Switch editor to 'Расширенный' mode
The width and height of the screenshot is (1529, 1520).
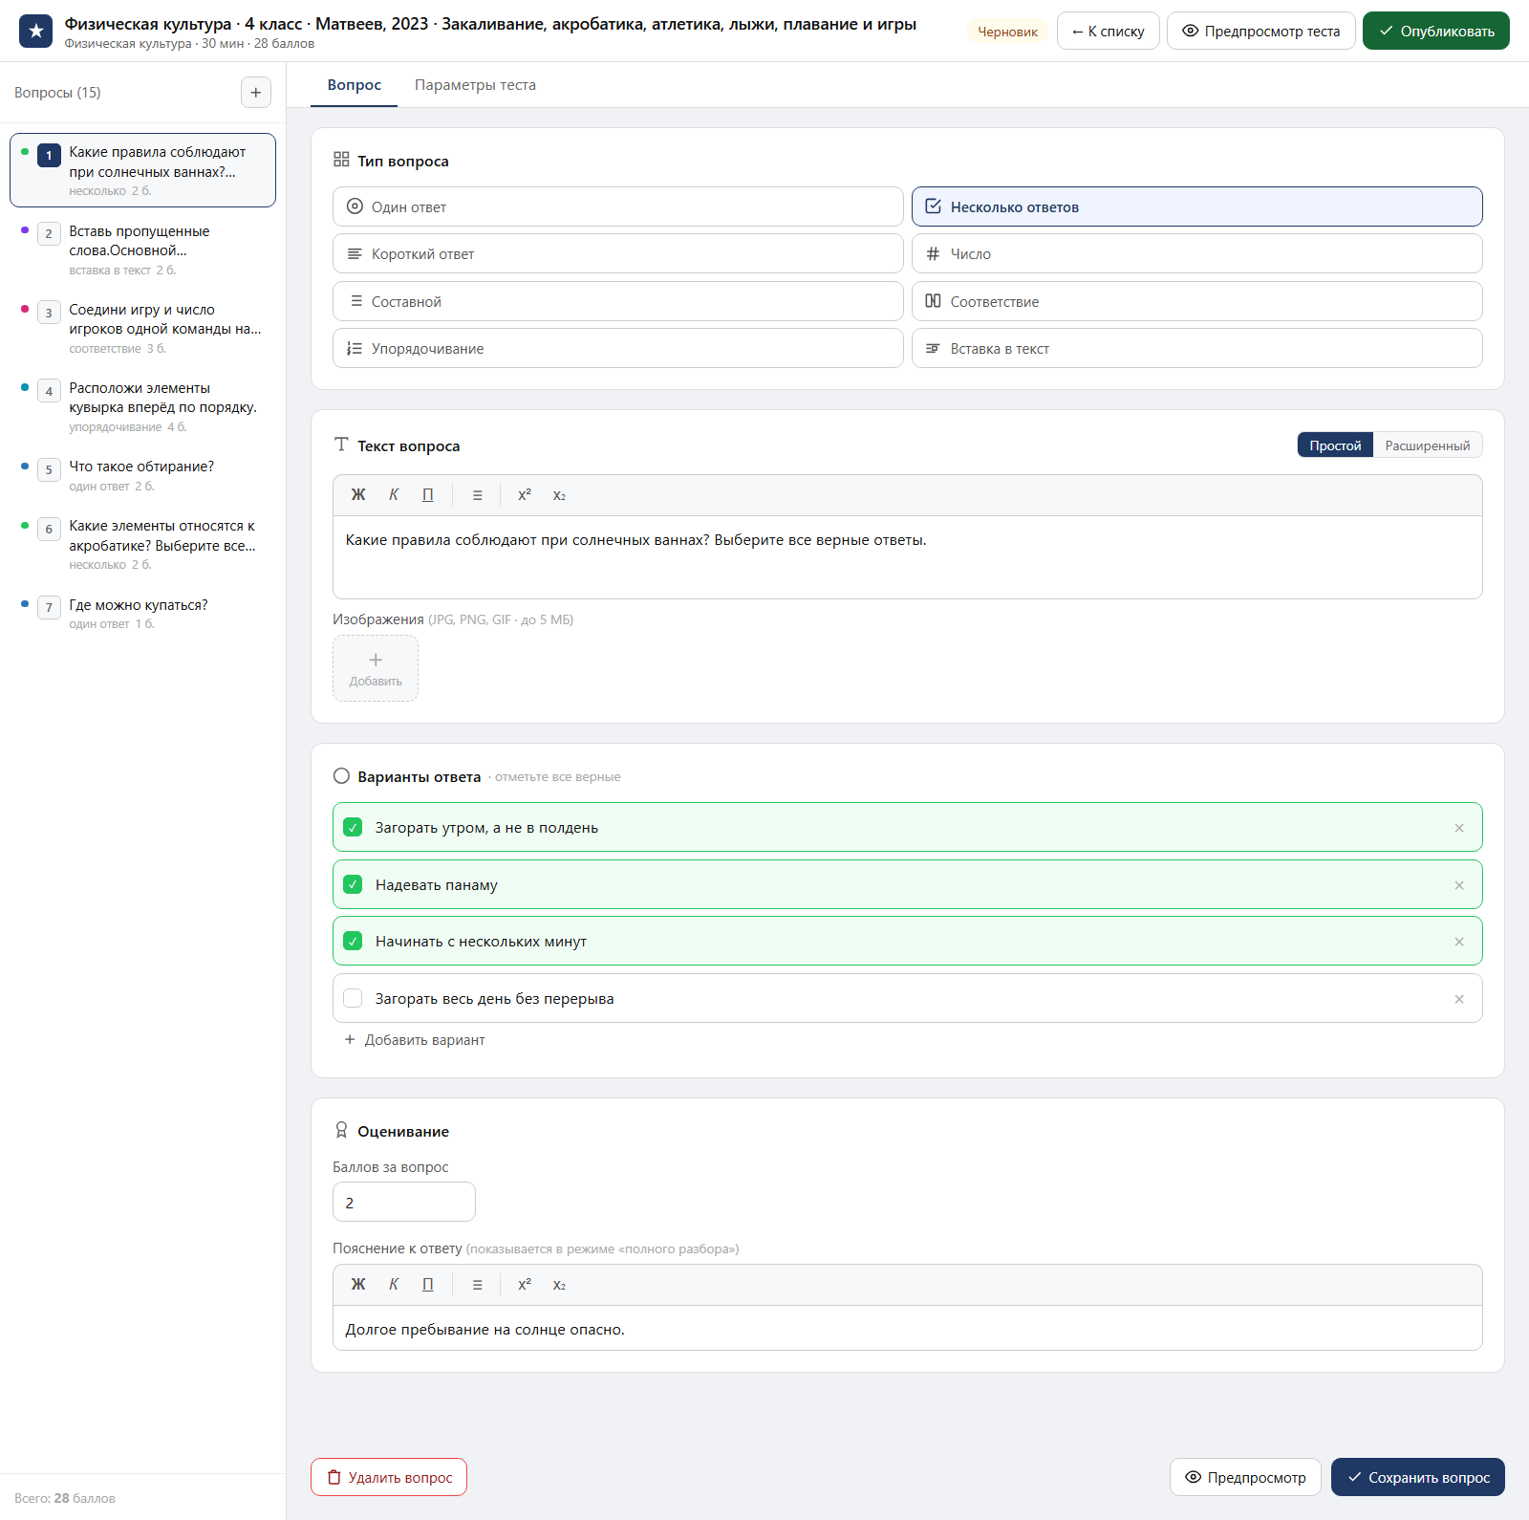point(1427,445)
